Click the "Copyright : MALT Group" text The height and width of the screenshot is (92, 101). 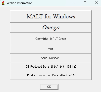pyautogui.click(x=51, y=39)
